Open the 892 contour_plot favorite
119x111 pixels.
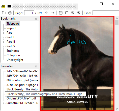[22, 80]
